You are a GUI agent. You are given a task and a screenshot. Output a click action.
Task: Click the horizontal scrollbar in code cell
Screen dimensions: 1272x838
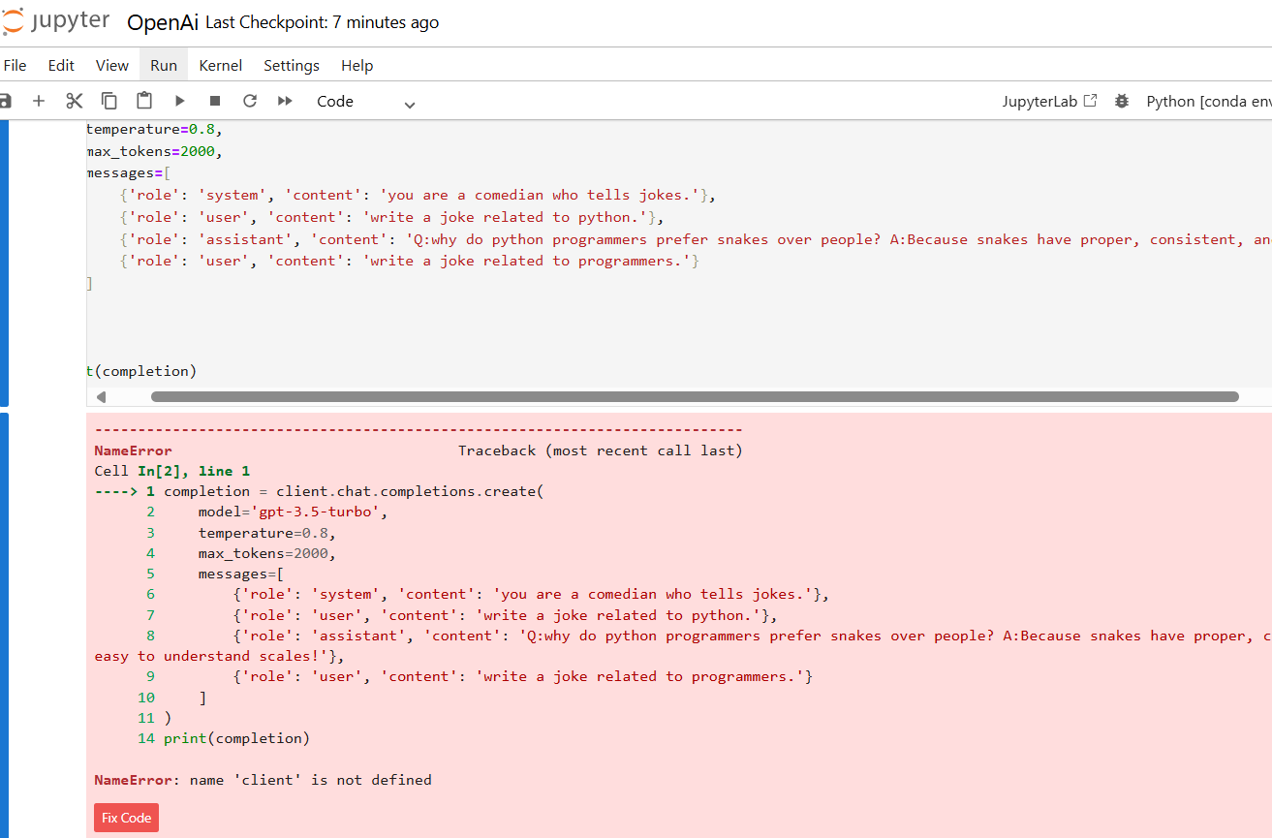694,396
